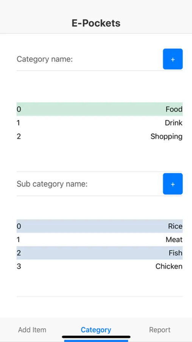Screen dimensions: 192x342
Task: Select the Rice sub category row
Action: pos(100,226)
